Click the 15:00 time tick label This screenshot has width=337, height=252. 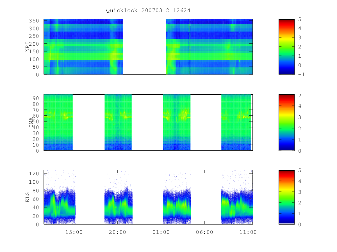point(74,232)
